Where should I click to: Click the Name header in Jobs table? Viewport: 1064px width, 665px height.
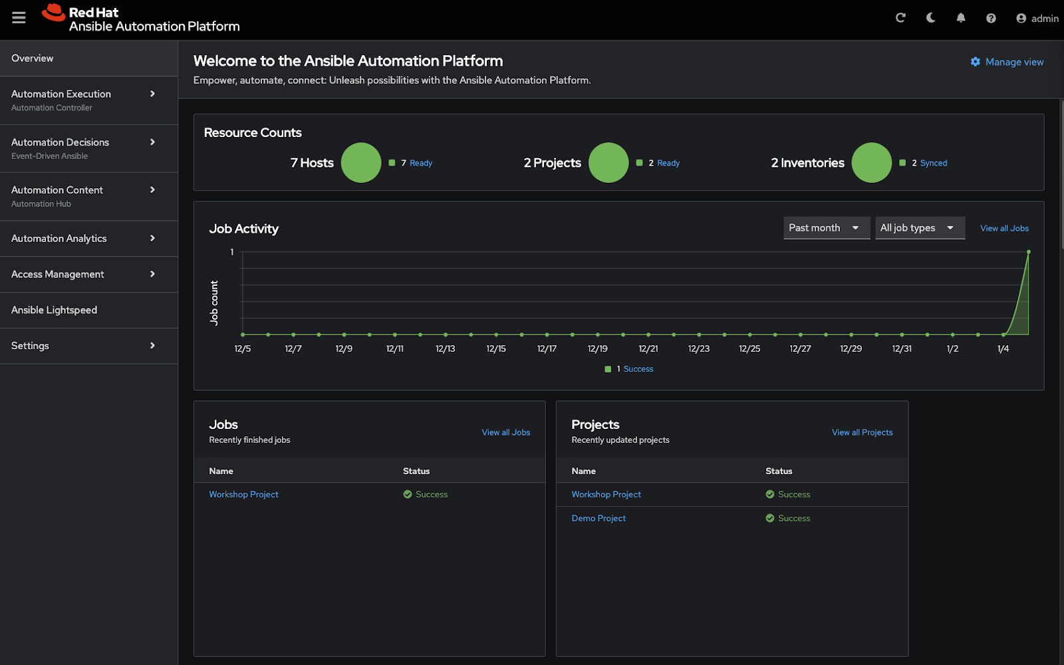pyautogui.click(x=221, y=471)
